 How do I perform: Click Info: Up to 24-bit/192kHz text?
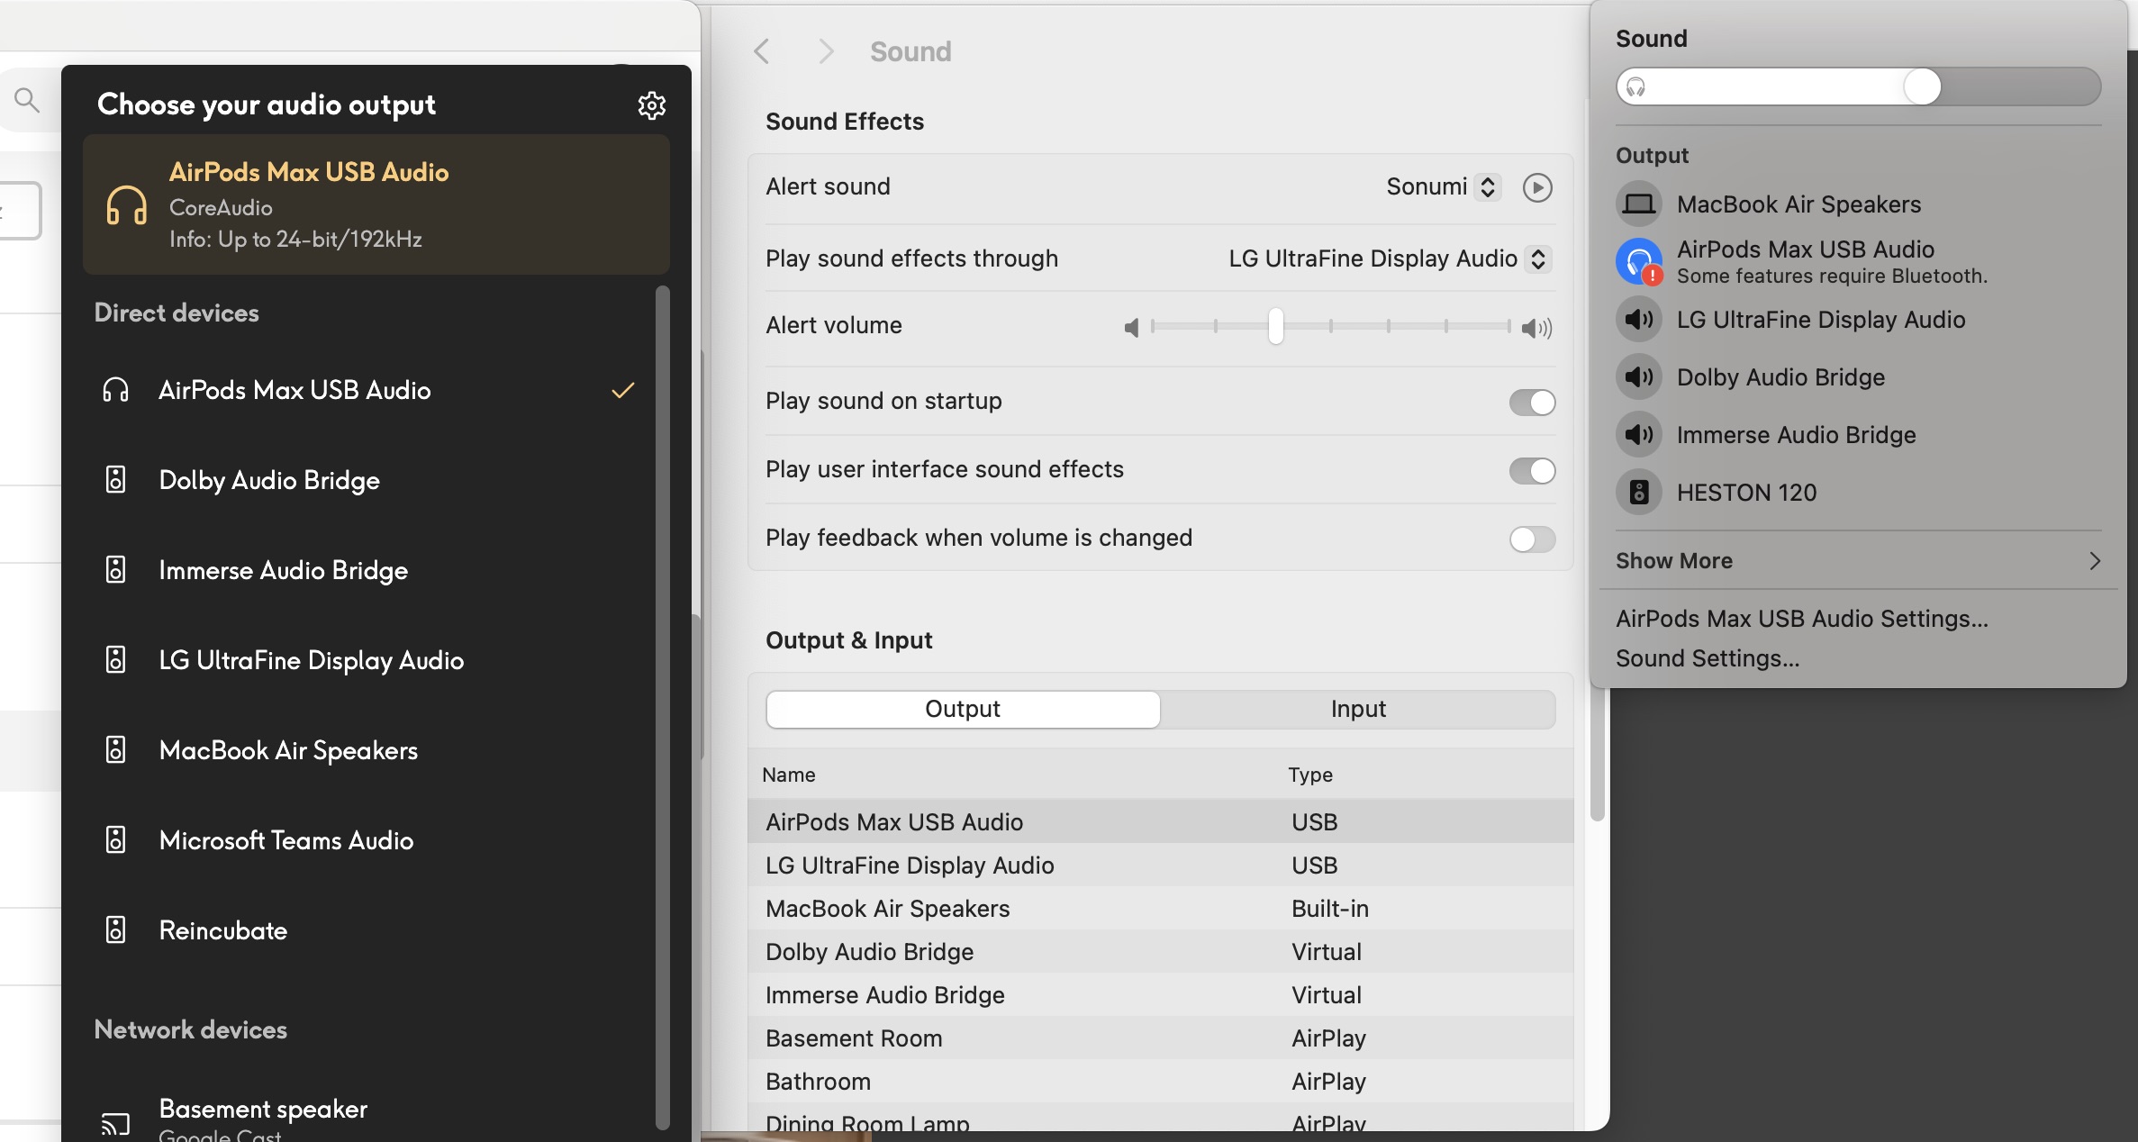point(295,240)
